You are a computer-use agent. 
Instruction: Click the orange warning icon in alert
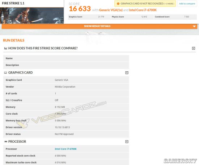click(118, 4)
